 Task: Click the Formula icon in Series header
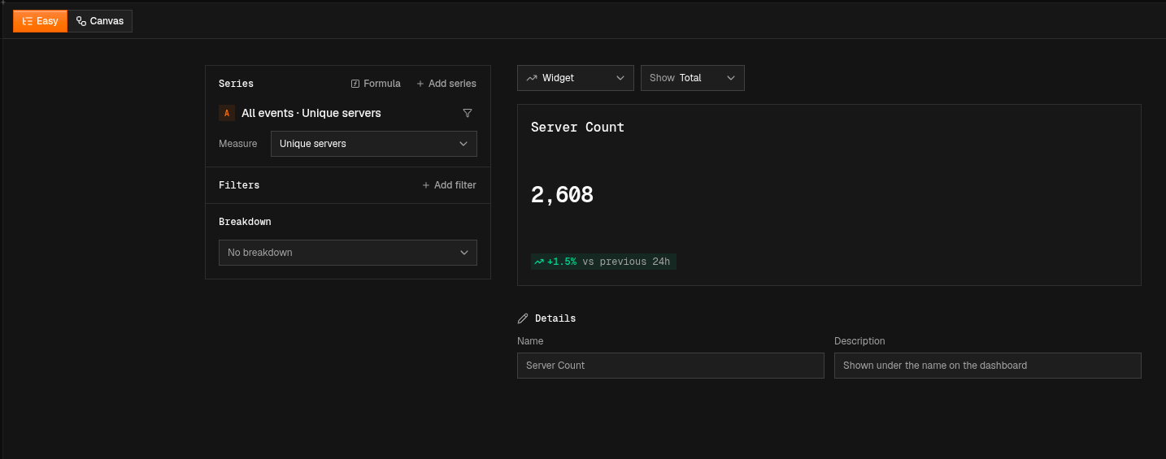(x=355, y=84)
